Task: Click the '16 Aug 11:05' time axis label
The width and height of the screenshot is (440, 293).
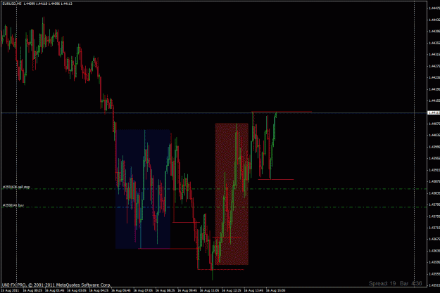Action: point(209,291)
